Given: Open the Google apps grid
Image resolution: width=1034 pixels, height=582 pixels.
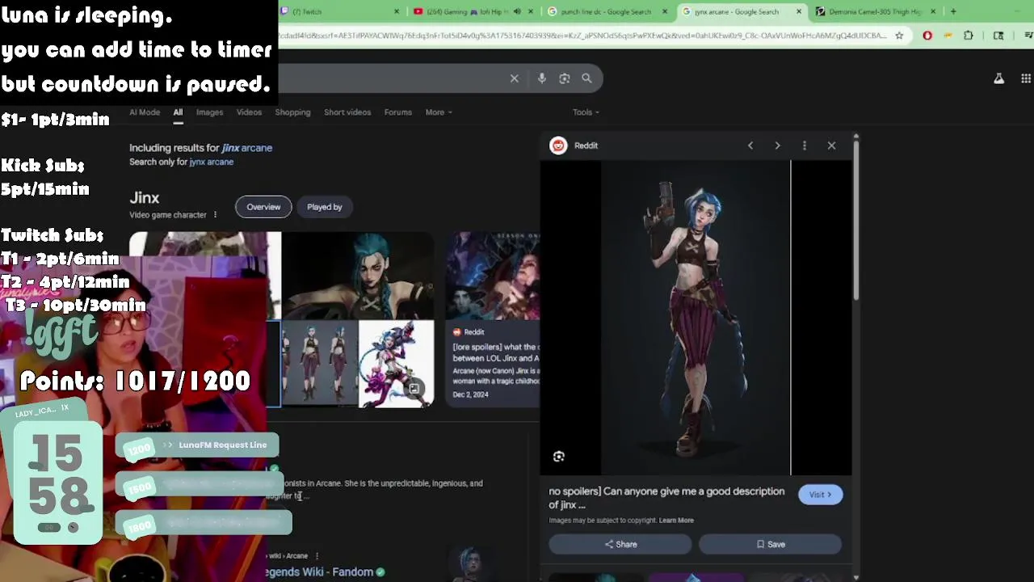Looking at the screenshot, I should pos(1025,78).
